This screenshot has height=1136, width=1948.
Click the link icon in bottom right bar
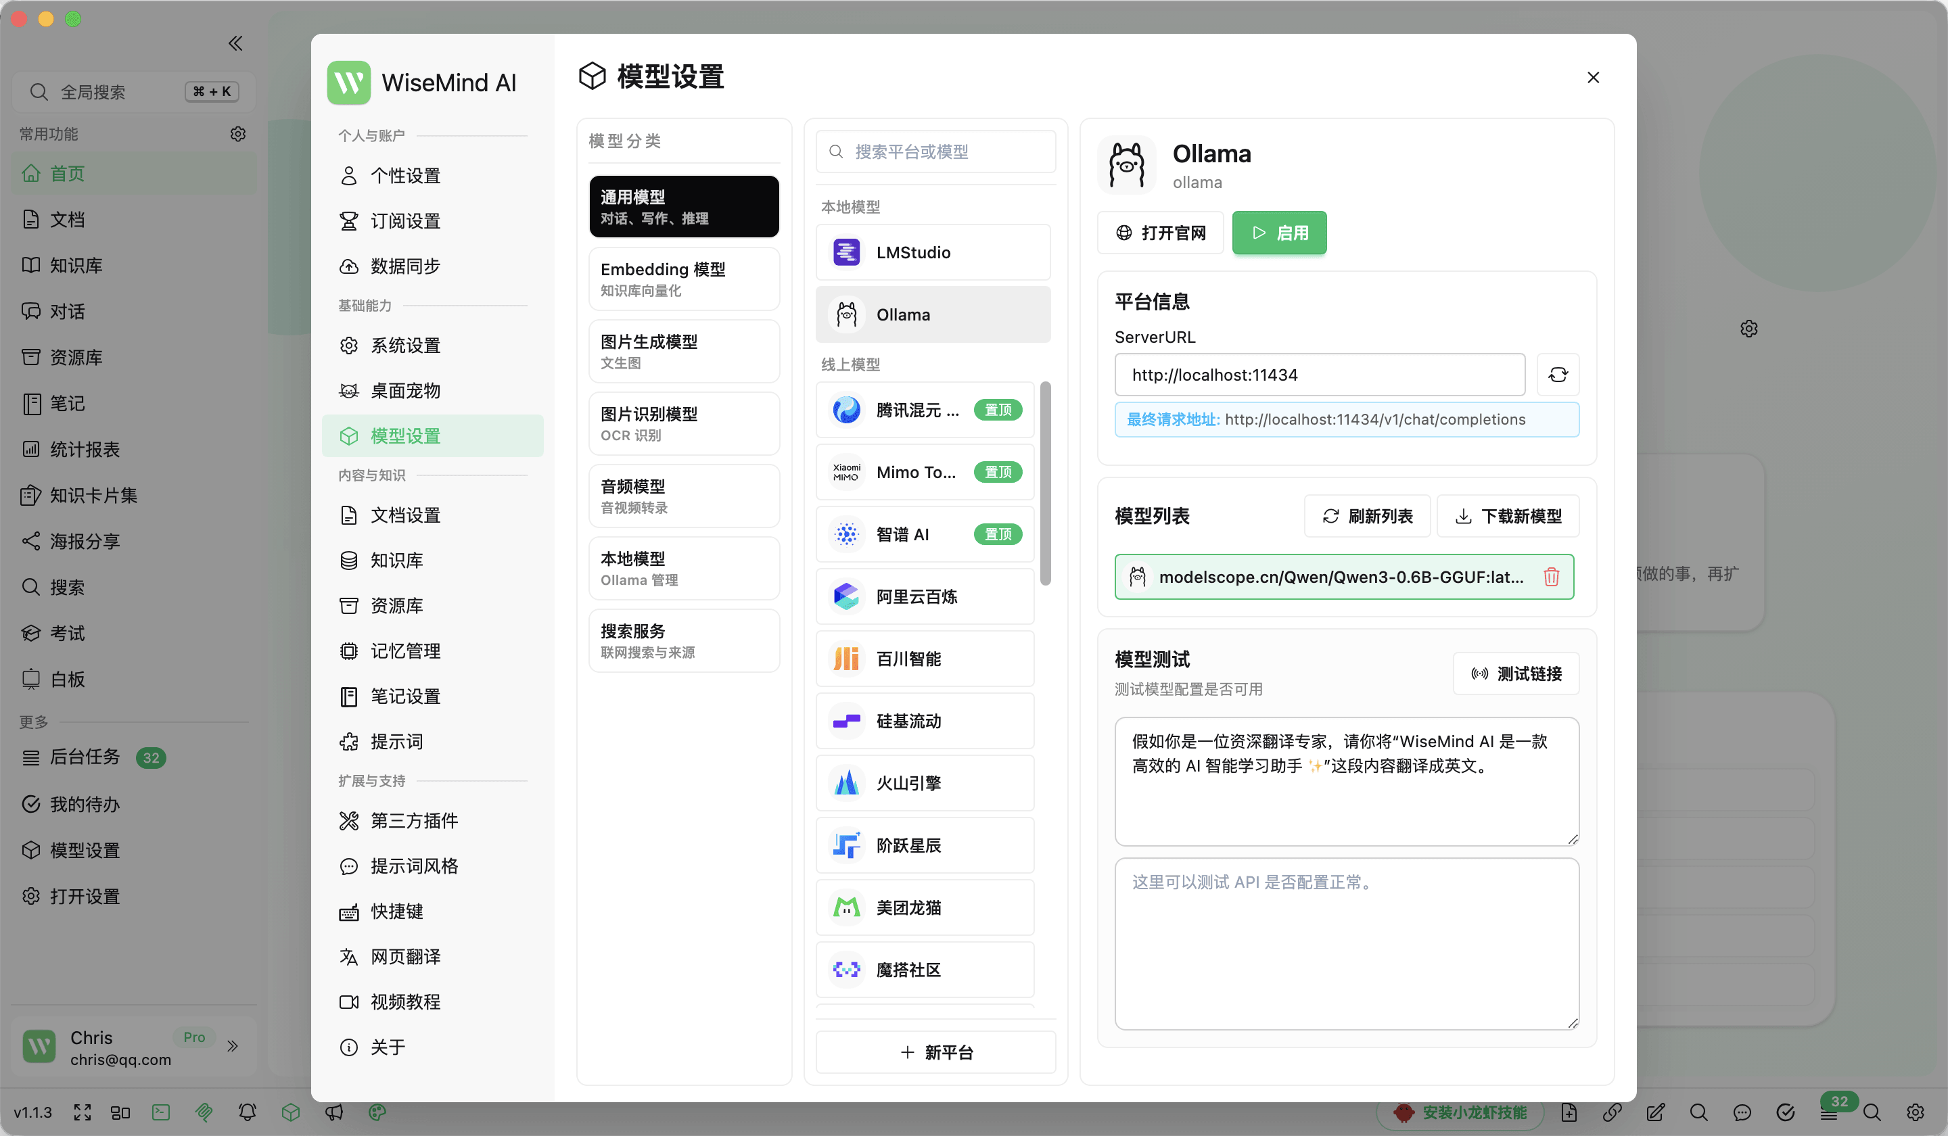coord(1612,1112)
